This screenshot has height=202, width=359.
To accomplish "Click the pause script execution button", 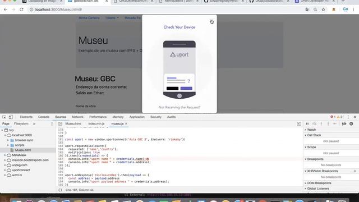I will click(307, 124).
